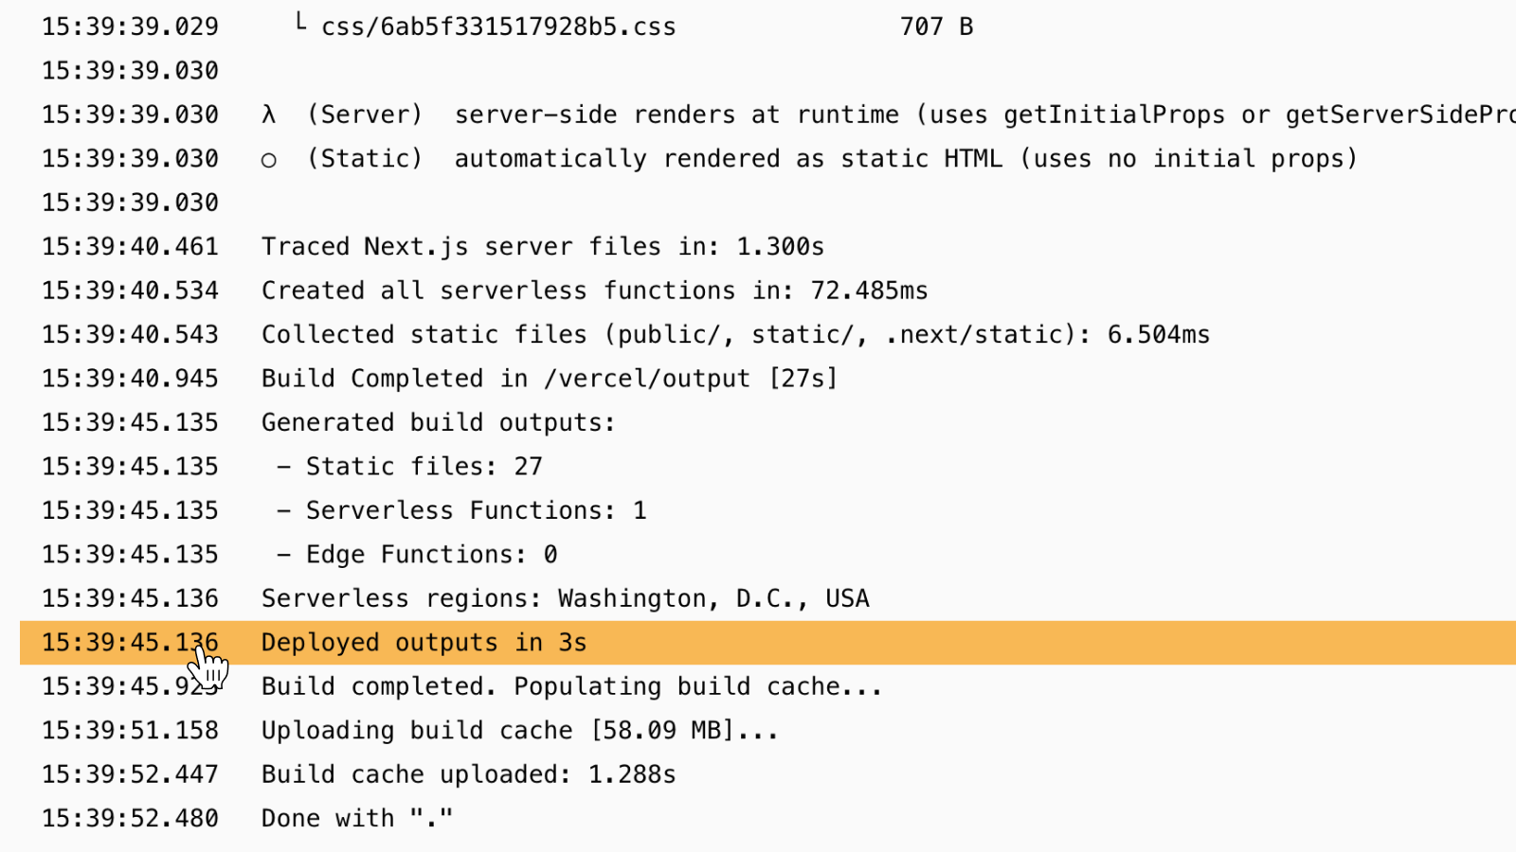Click the Generated build outputs line

pyautogui.click(x=438, y=422)
